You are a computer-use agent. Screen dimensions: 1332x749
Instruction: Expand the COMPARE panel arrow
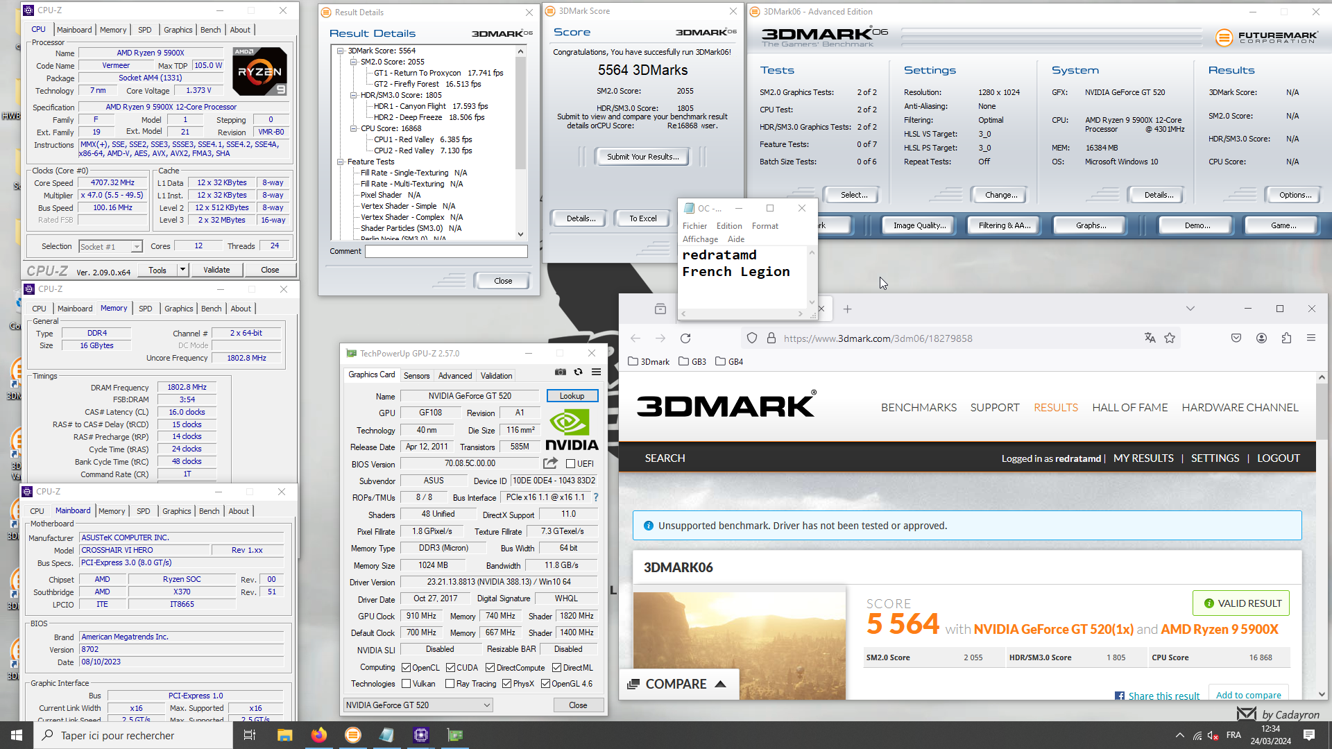pyautogui.click(x=721, y=684)
